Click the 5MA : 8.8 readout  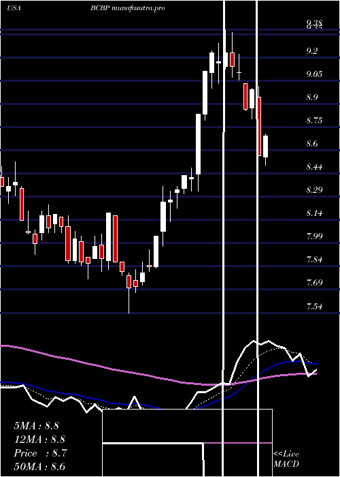(x=36, y=426)
